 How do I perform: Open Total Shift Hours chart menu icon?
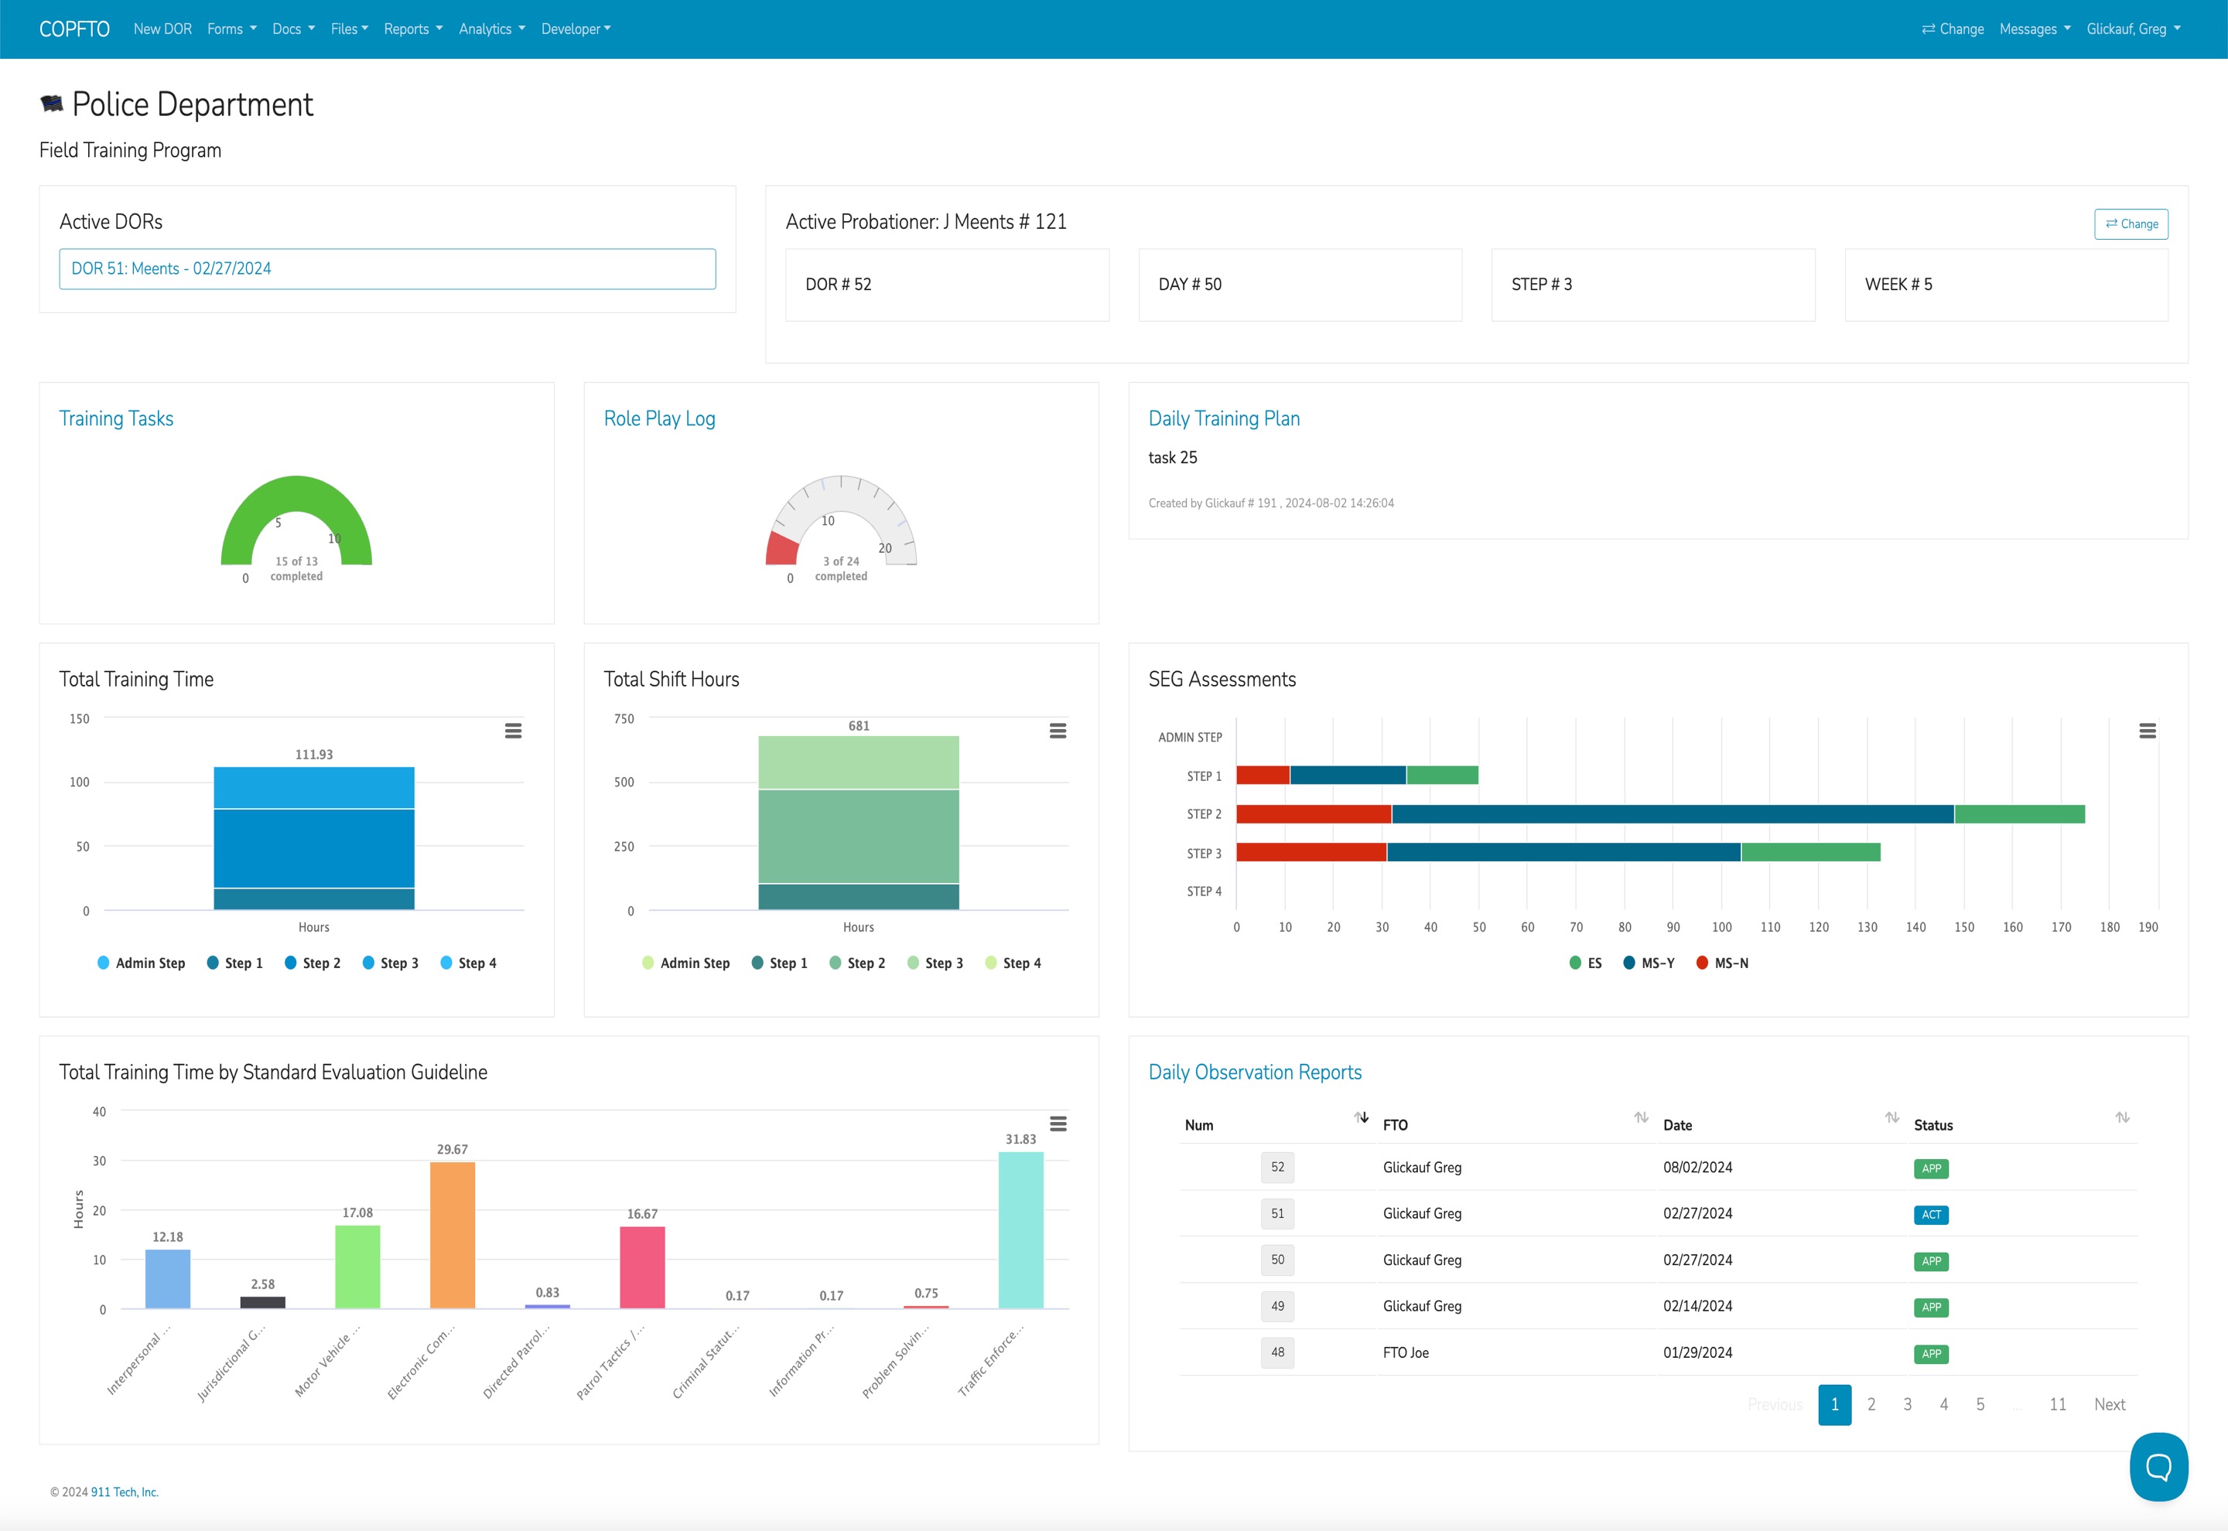(1058, 731)
